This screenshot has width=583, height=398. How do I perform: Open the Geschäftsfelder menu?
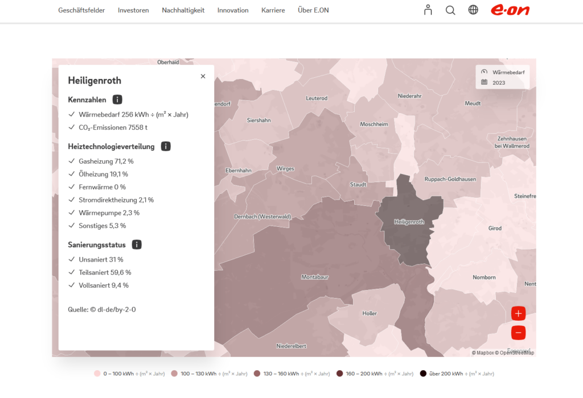(x=81, y=10)
